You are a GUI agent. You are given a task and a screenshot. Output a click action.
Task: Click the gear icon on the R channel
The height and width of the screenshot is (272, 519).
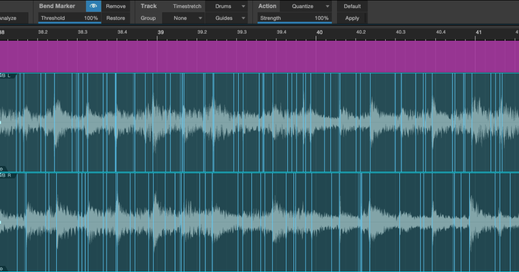pyautogui.click(x=2, y=268)
